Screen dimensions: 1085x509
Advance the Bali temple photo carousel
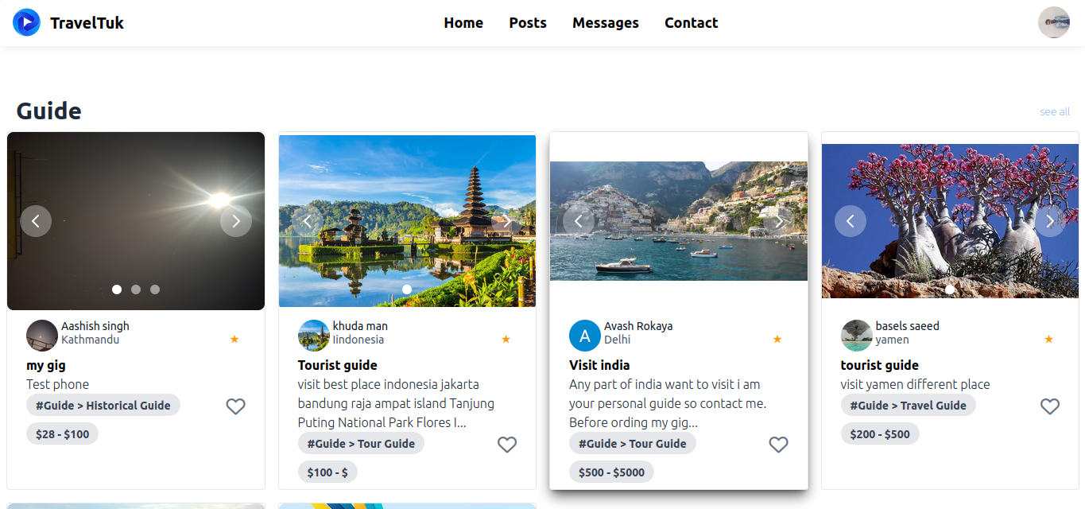click(507, 221)
